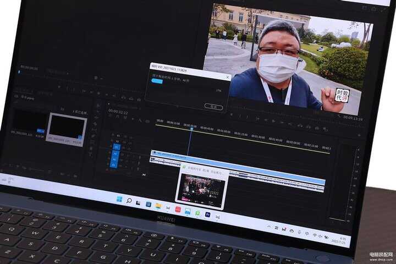Screen dimensions: 396x264
Task: Open File Explorer from the taskbar
Action: [158, 206]
